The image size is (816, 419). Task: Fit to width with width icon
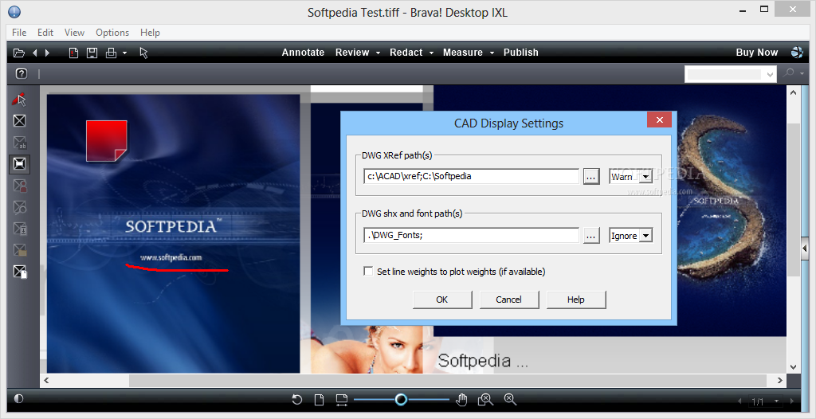pos(341,400)
